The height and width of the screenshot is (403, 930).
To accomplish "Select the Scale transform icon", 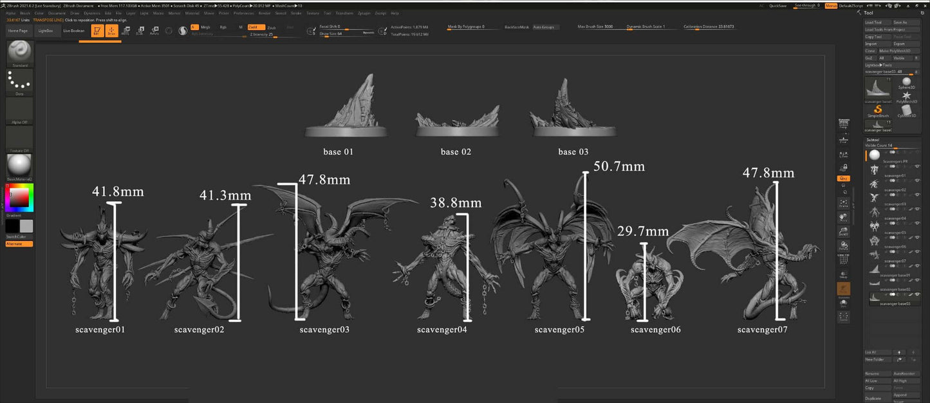I will 140,30.
